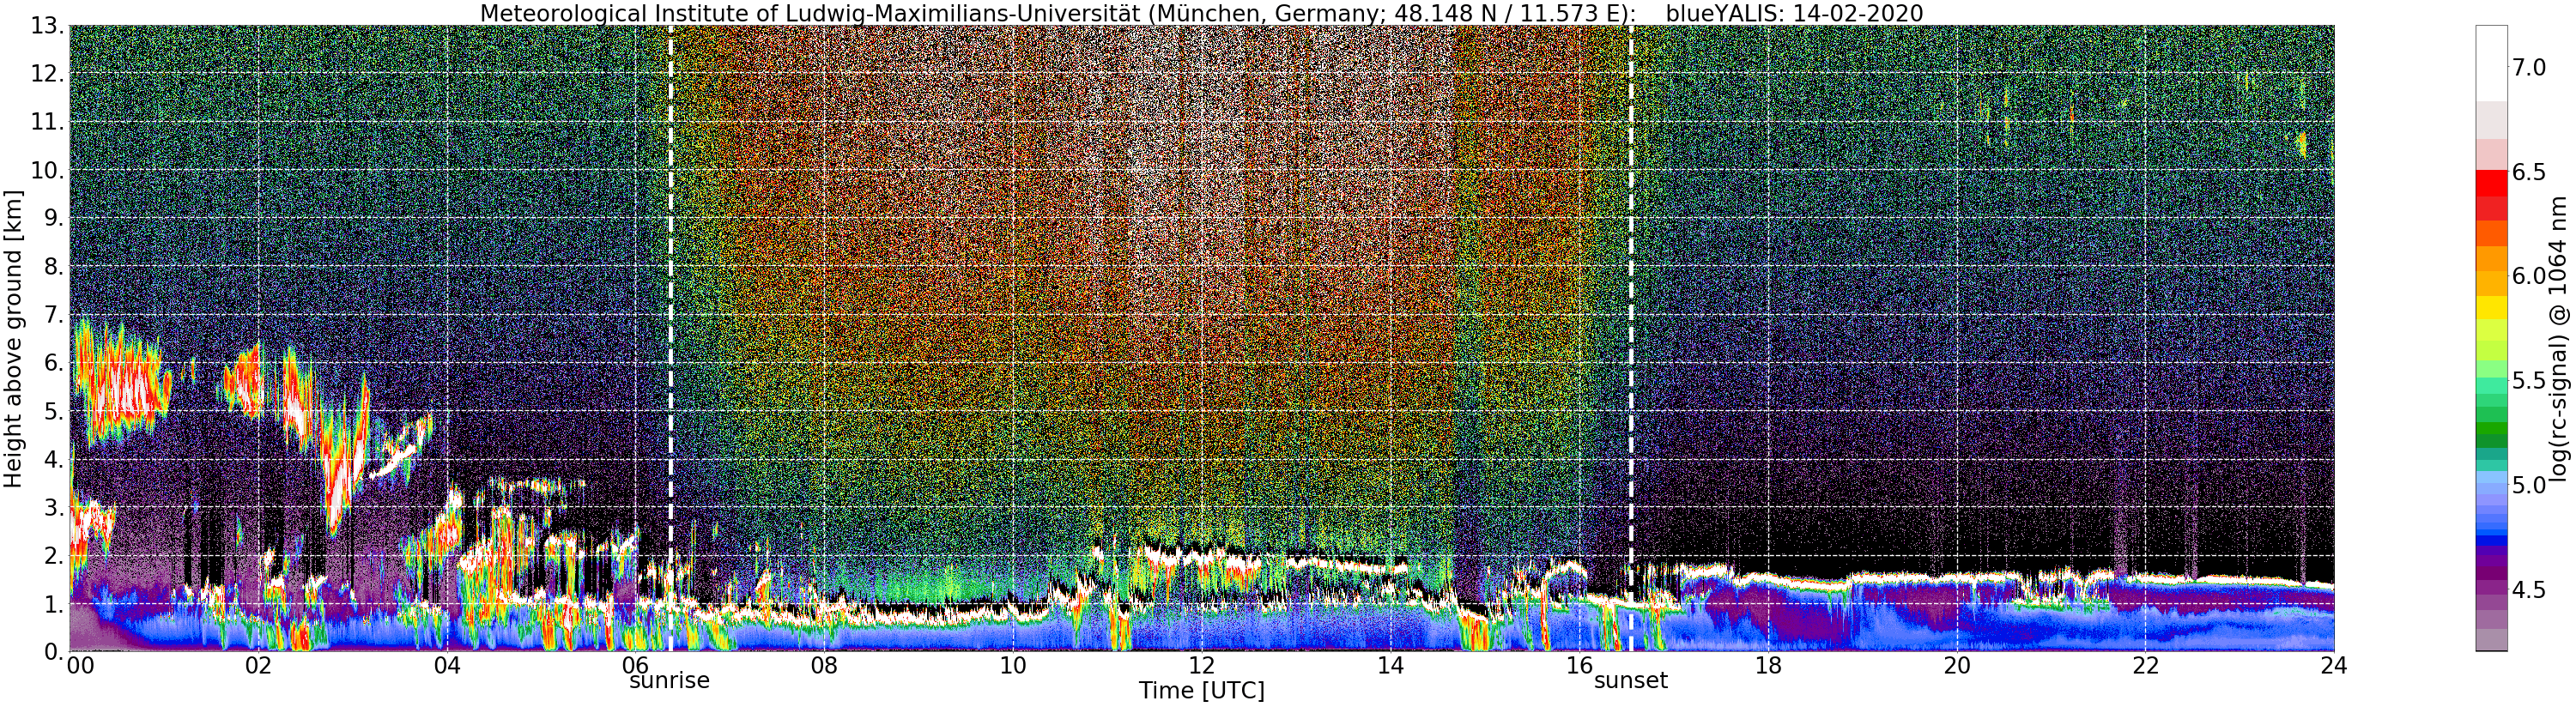Click the '11.' height tick label
2576x707 pixels.
click(x=47, y=123)
